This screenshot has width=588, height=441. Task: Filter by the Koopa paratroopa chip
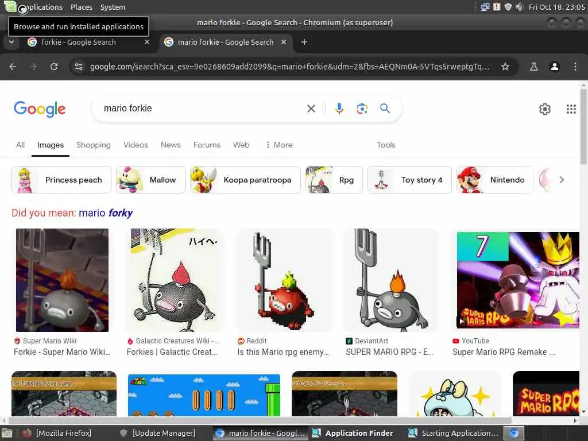245,180
